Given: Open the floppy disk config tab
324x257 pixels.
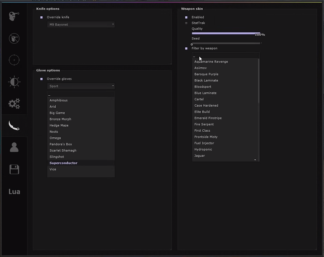Looking at the screenshot, I should tap(14, 169).
